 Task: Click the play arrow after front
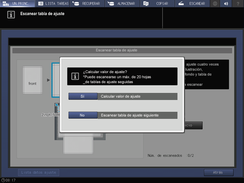pyautogui.click(x=48, y=80)
